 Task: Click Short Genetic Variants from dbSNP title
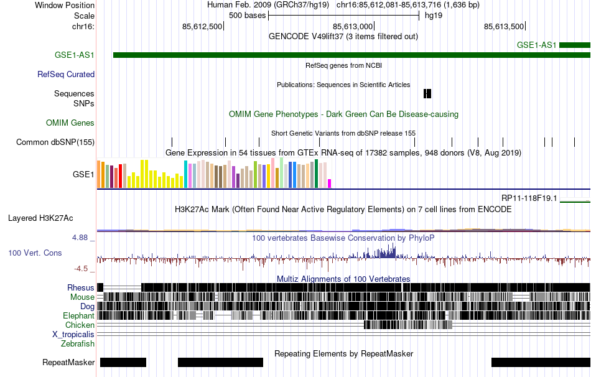(x=343, y=134)
